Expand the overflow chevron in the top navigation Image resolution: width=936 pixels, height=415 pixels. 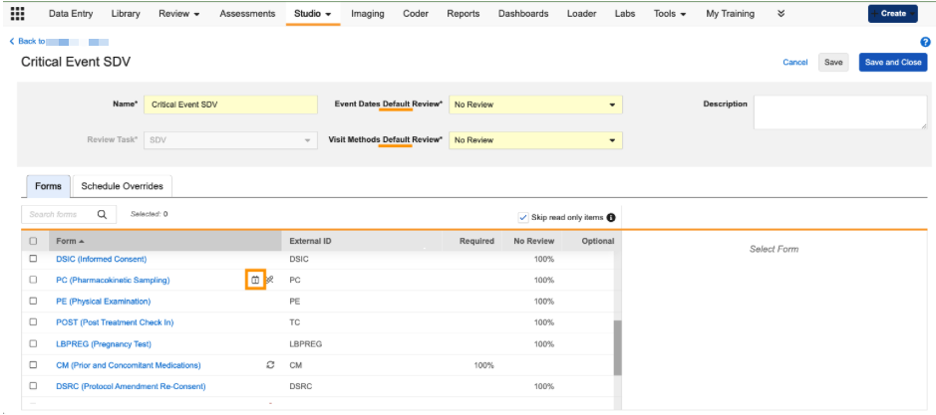point(780,14)
